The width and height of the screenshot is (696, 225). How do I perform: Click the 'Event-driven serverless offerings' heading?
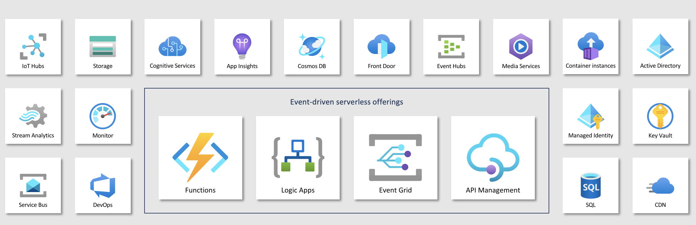(x=346, y=102)
